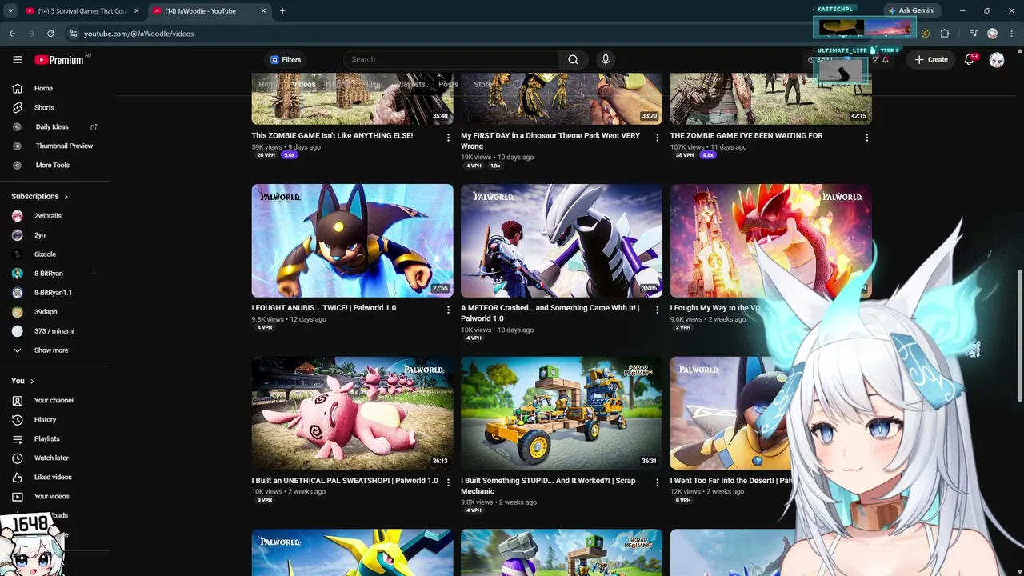Image resolution: width=1024 pixels, height=576 pixels.
Task: Open 373 / minami subscription channel
Action: tap(55, 331)
